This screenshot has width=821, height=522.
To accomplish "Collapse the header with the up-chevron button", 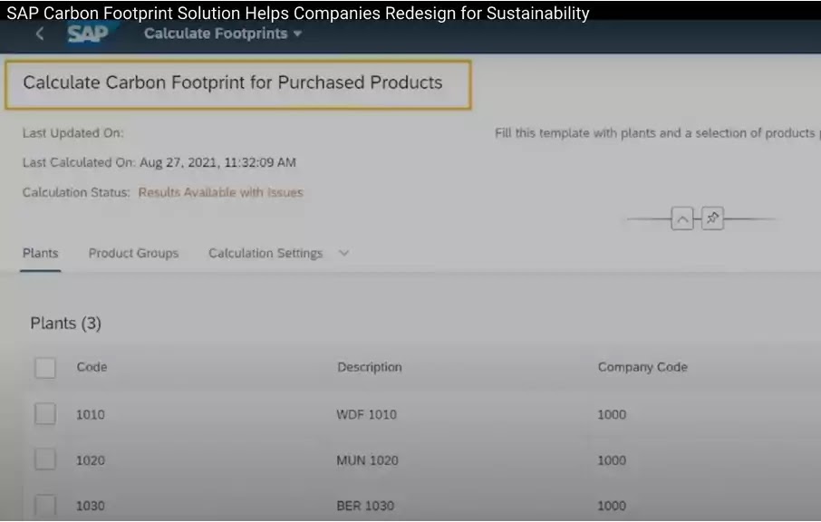I will [682, 218].
